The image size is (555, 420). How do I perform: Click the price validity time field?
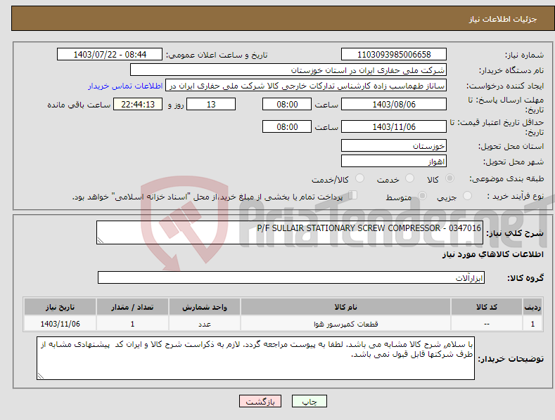coord(287,126)
